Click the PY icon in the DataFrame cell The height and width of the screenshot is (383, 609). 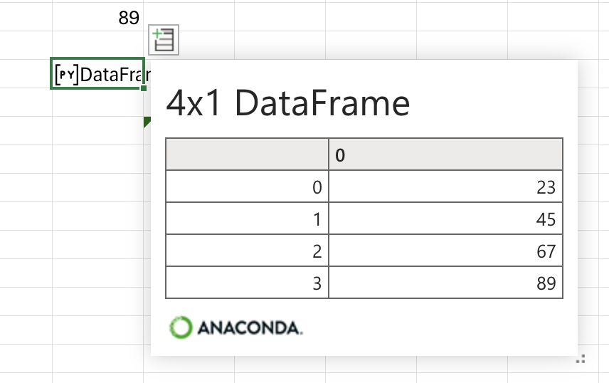[x=67, y=74]
